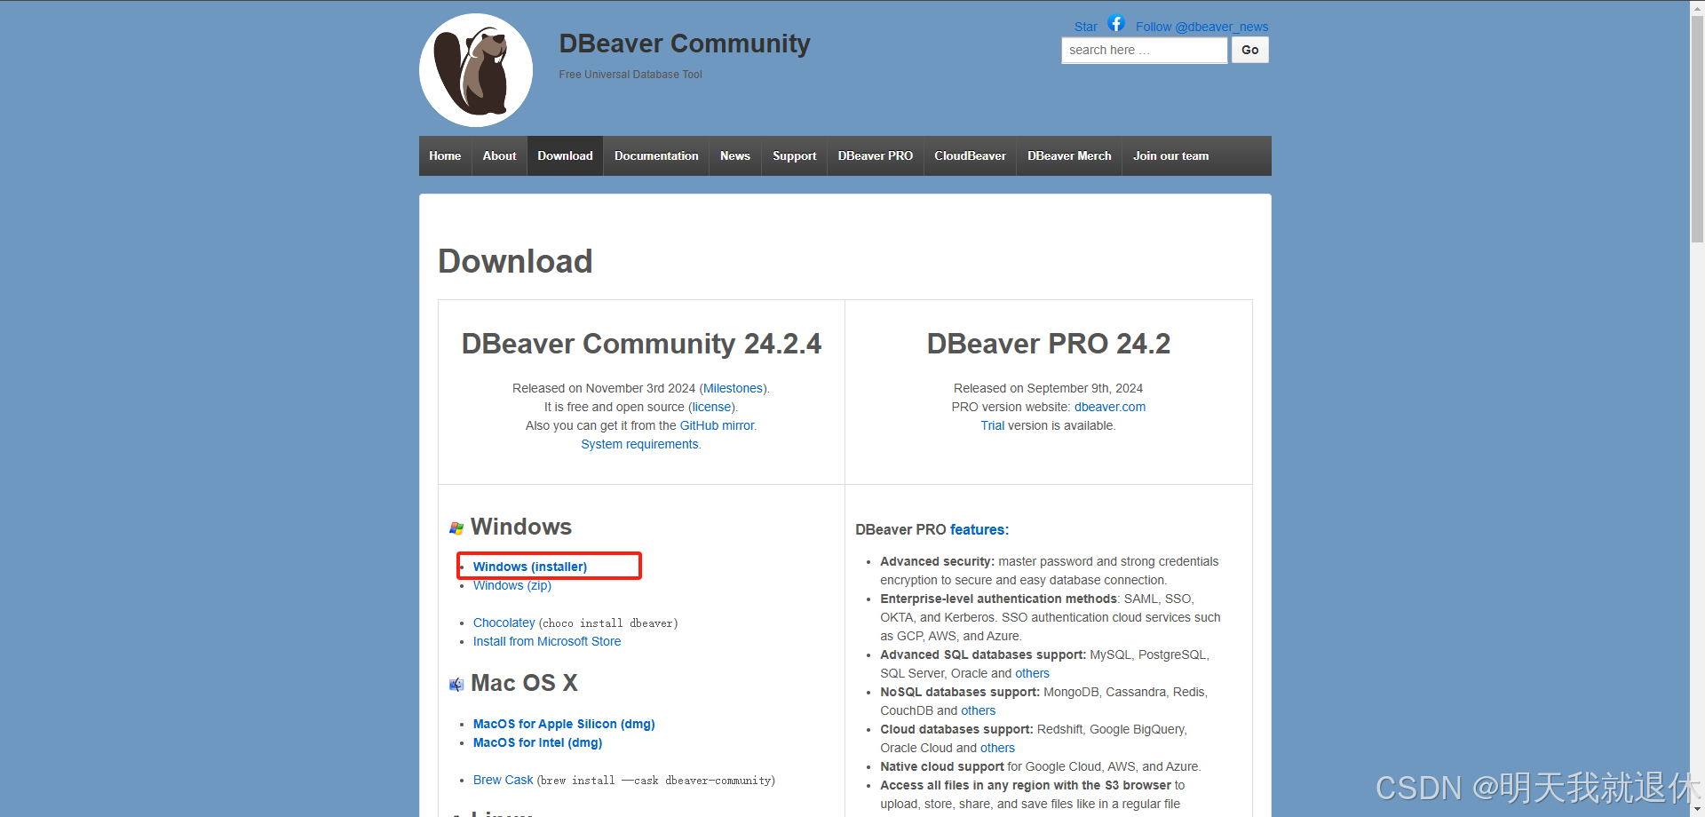
Task: Open the Facebook icon link
Action: click(x=1116, y=23)
